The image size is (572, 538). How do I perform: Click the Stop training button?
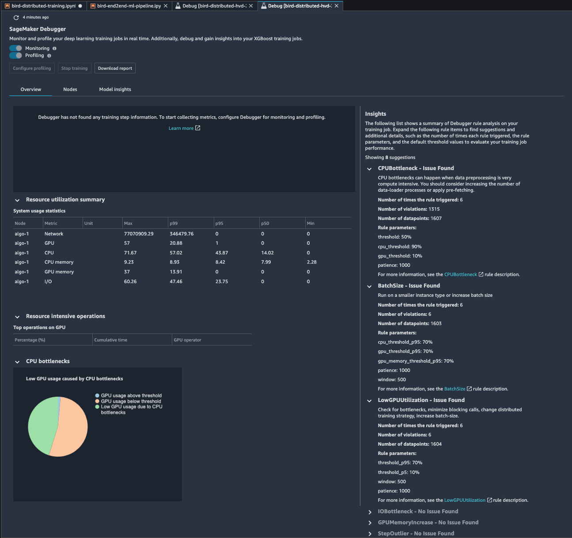[74, 68]
